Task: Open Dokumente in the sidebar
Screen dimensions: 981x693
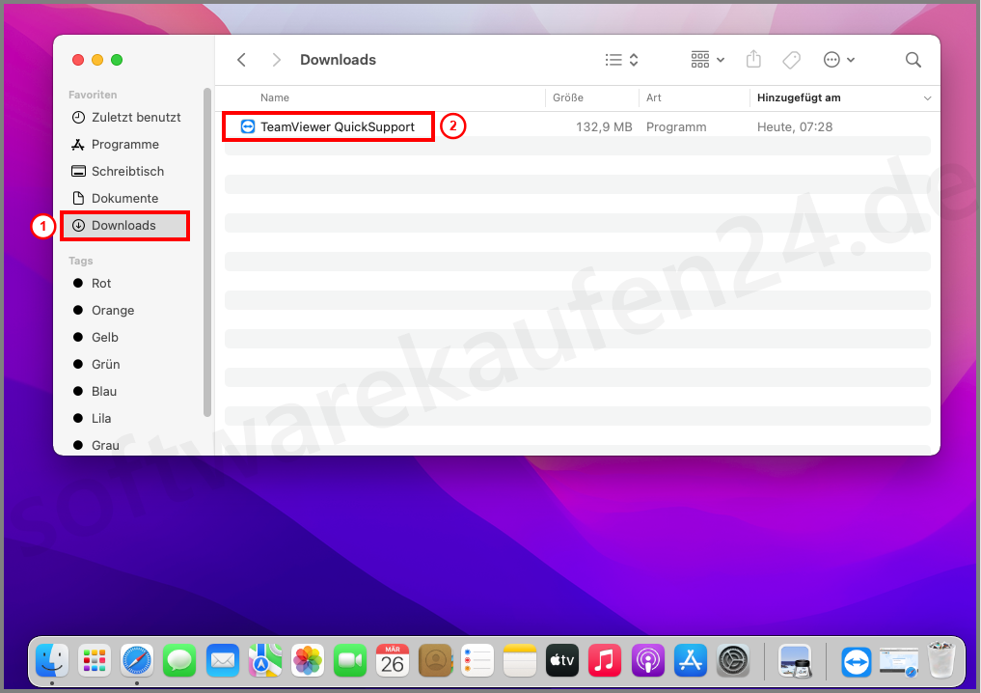Action: 115,199
